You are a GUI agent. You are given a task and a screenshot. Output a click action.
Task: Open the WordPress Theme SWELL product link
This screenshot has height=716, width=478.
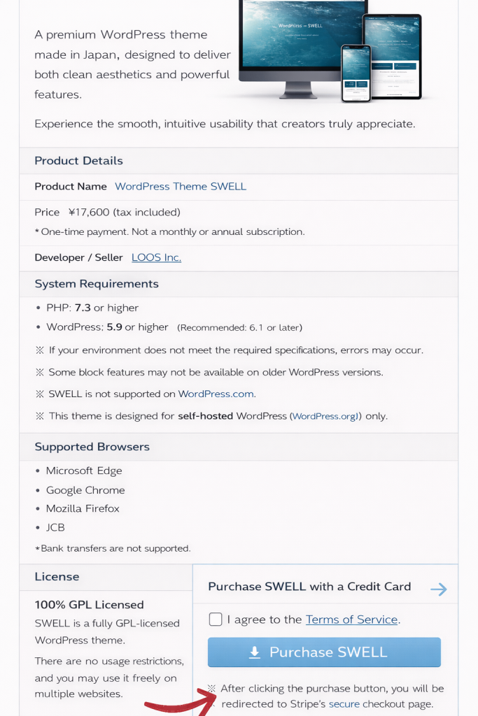coord(181,187)
